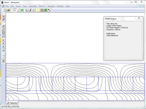Click the integral symbol toolbar icon
This screenshot has height=109, width=146.
click(x=30, y=10)
